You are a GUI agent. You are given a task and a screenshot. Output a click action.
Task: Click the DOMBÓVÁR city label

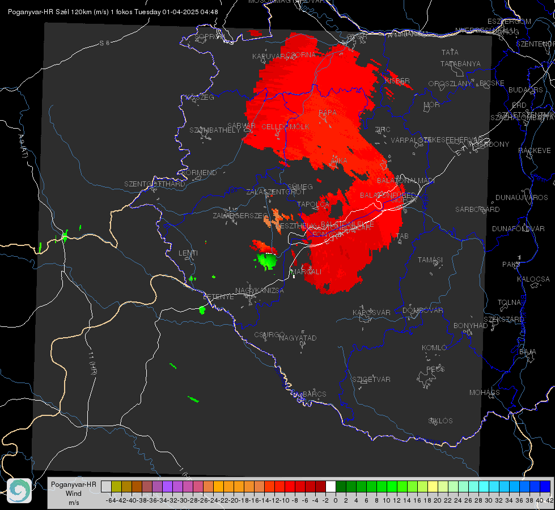(422, 311)
